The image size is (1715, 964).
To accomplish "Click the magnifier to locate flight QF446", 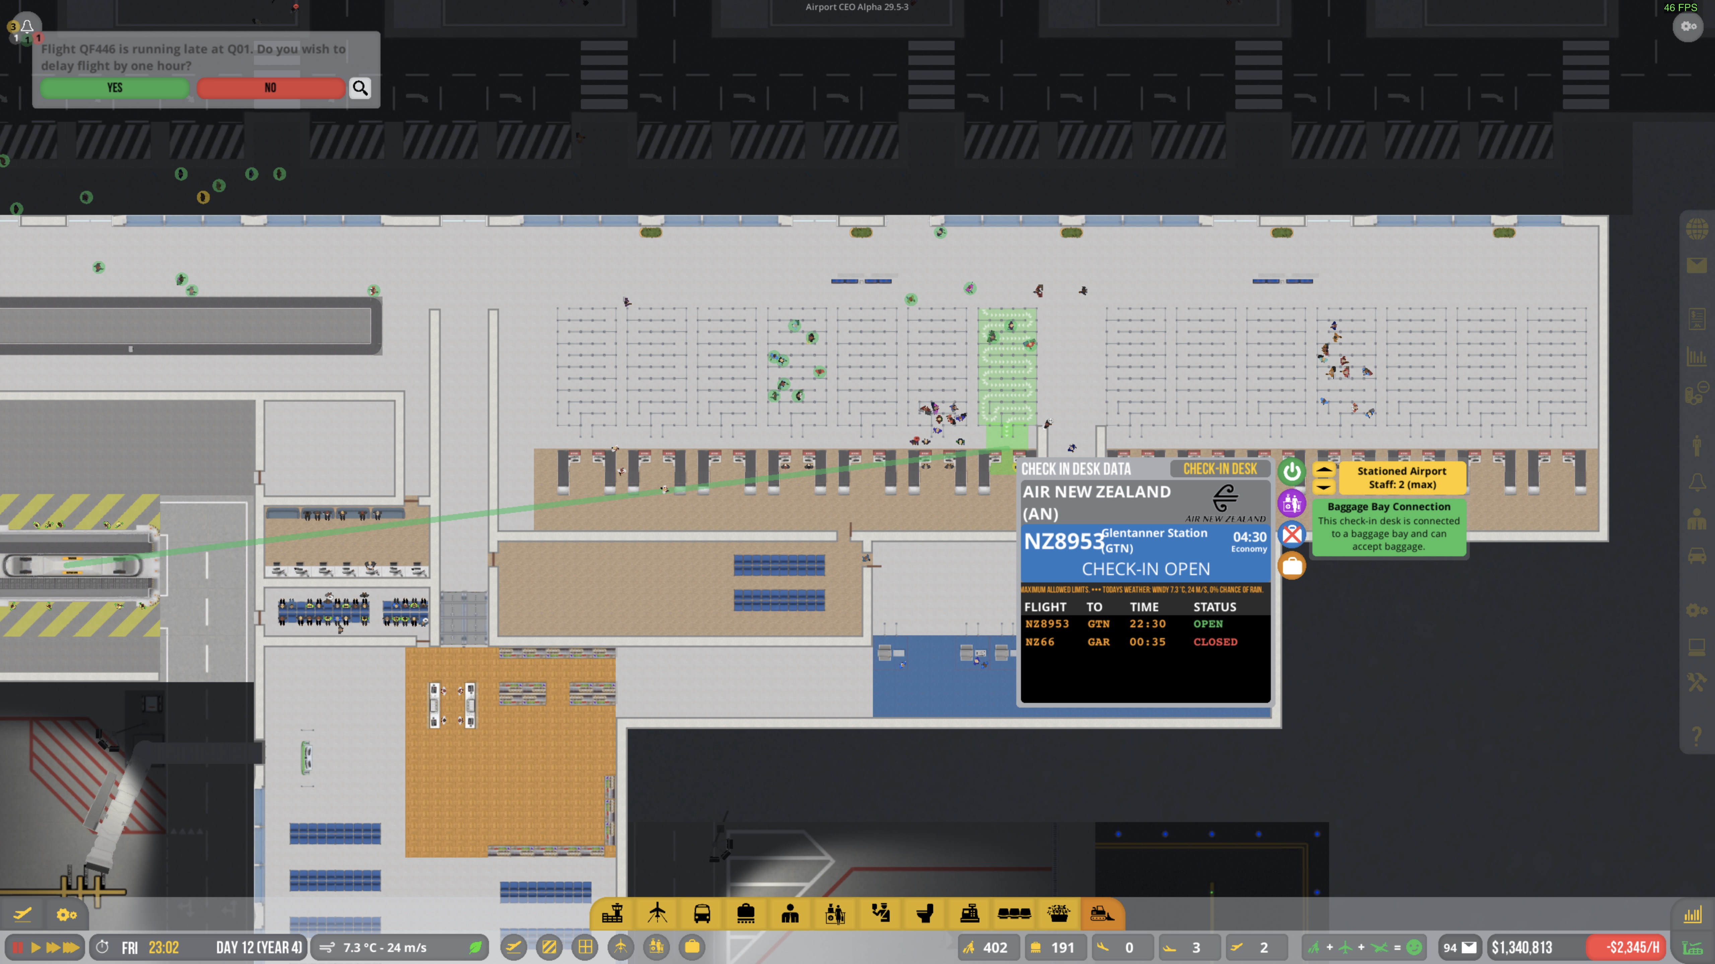I will tap(360, 88).
